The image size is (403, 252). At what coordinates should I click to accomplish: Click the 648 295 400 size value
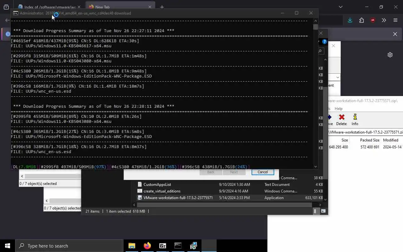click(338, 147)
